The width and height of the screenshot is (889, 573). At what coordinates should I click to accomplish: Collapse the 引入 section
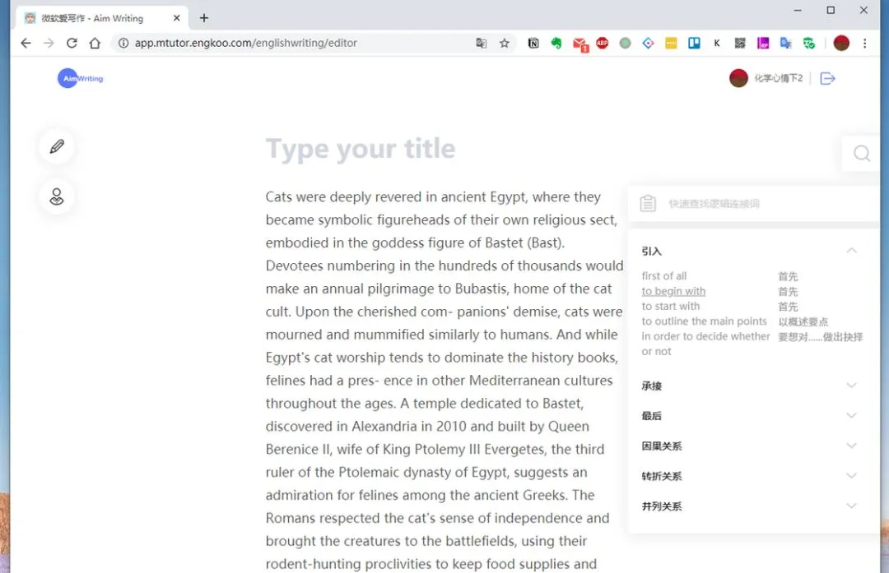(x=851, y=250)
